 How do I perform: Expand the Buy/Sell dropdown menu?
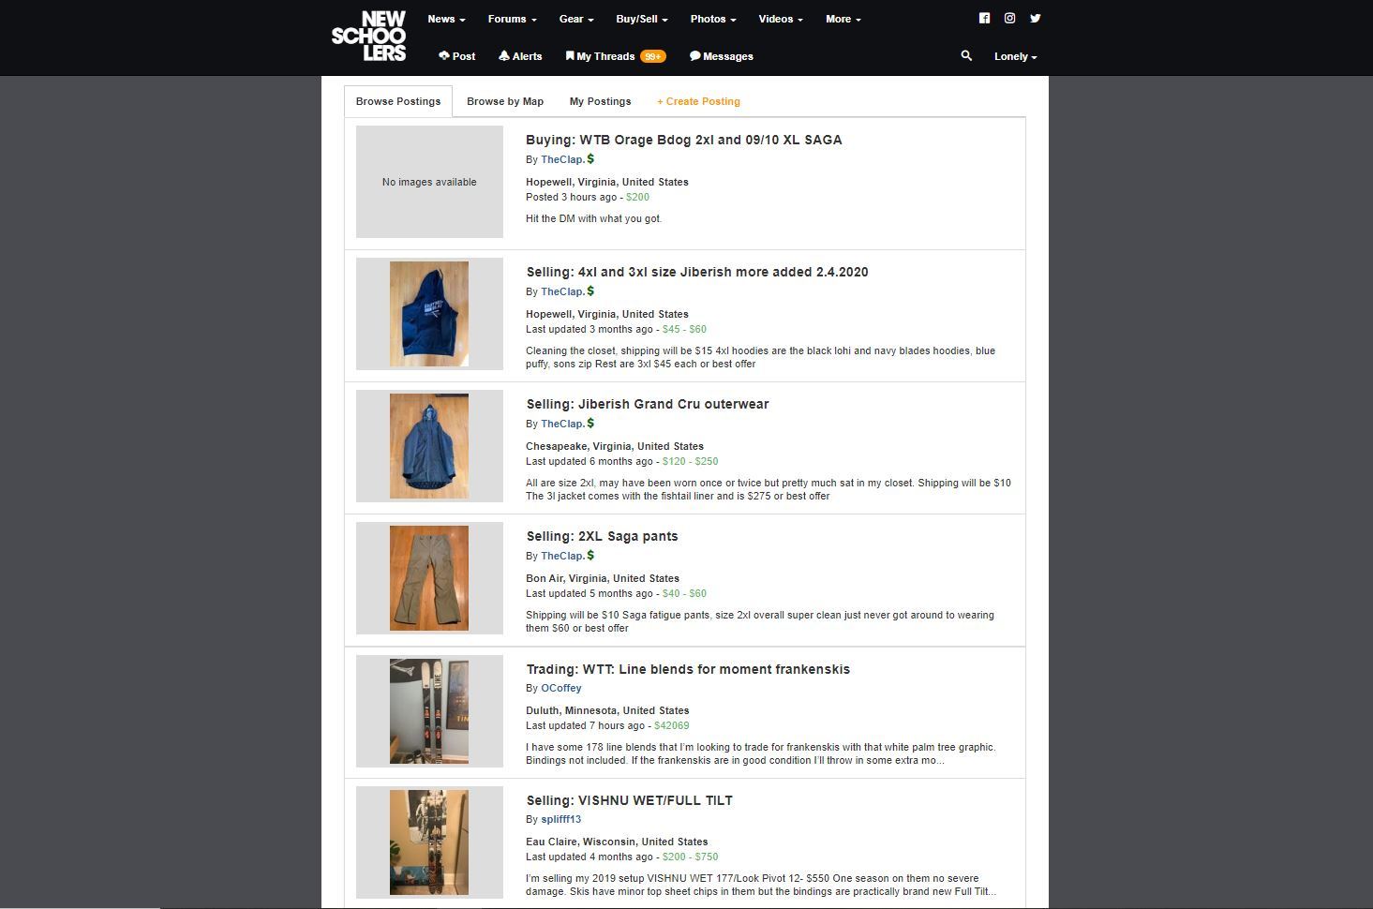641,19
